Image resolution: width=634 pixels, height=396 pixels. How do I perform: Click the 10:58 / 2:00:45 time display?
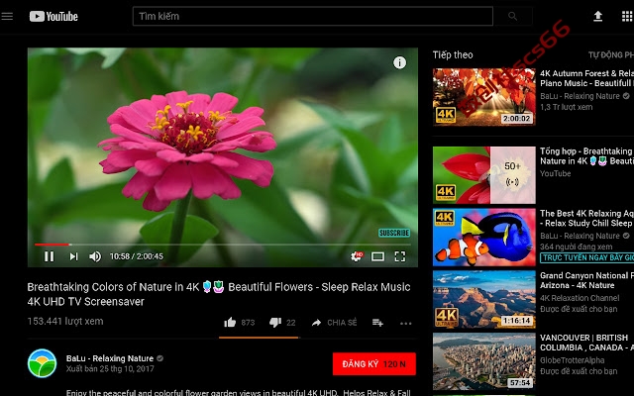(x=137, y=256)
